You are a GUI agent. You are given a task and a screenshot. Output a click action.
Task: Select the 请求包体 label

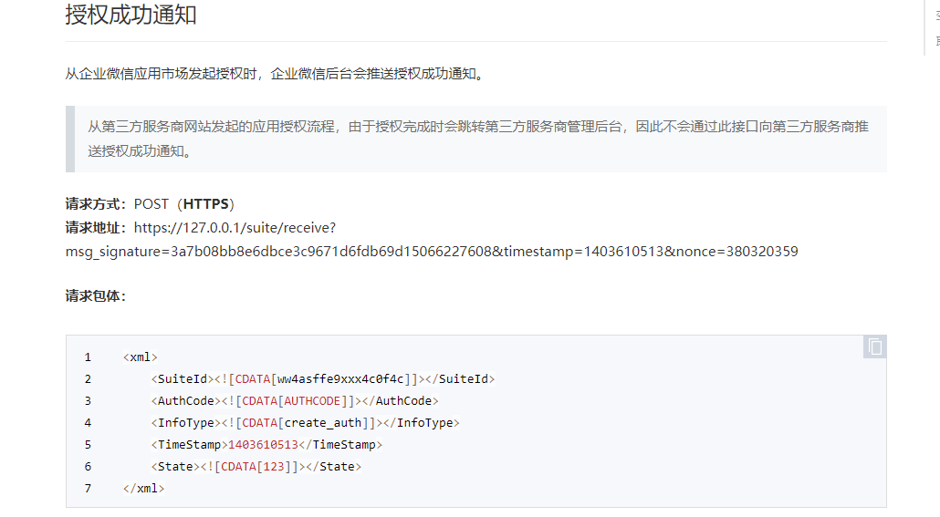point(96,296)
